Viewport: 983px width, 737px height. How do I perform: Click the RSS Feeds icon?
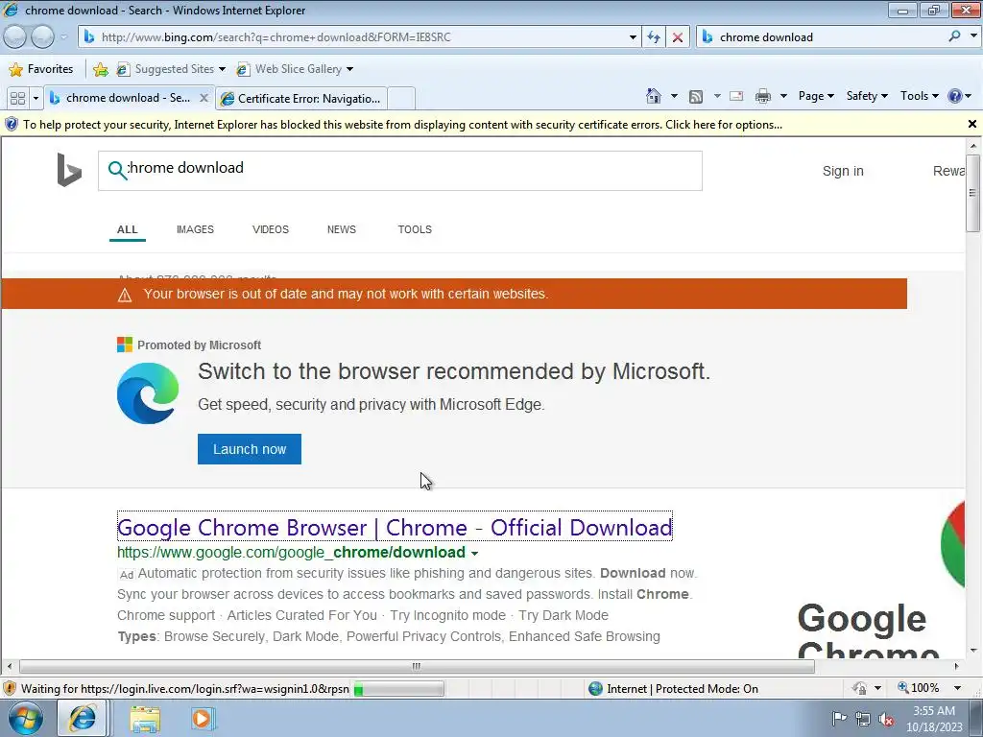[x=695, y=97]
